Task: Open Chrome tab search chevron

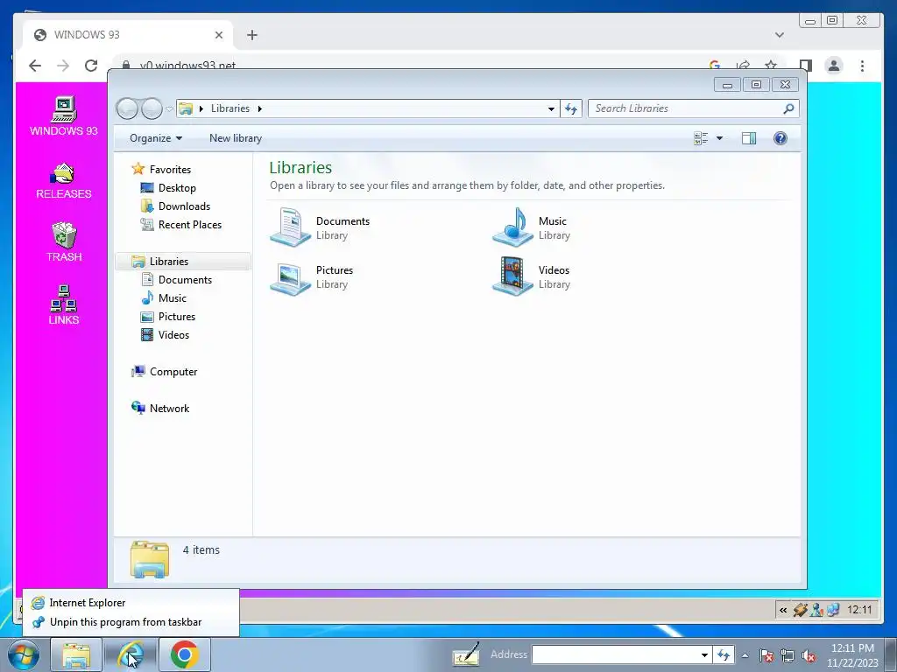Action: 779,35
